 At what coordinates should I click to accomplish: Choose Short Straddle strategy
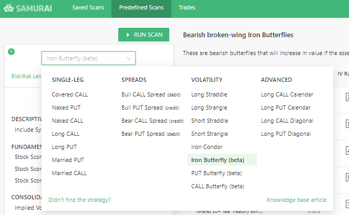point(210,121)
